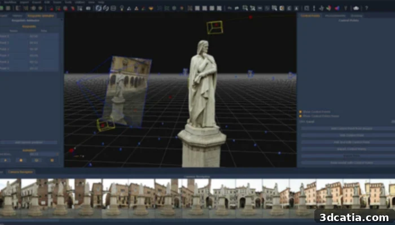This screenshot has height=225, width=395.
Task: Click the animation time value field
Action: point(44,154)
